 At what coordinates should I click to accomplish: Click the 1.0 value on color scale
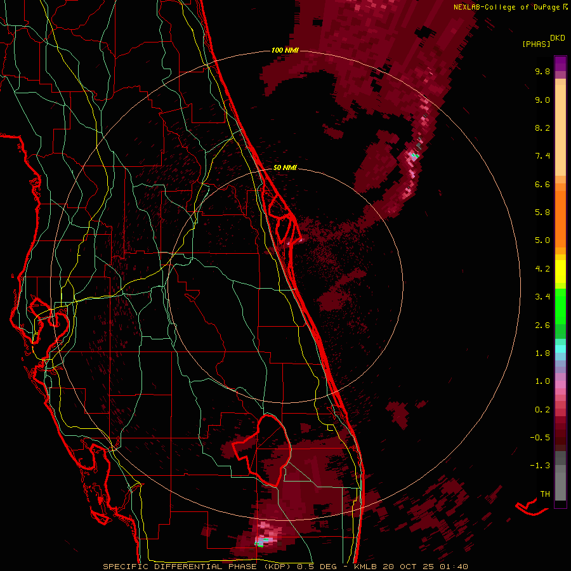point(542,381)
